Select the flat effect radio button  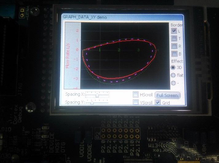(173, 75)
